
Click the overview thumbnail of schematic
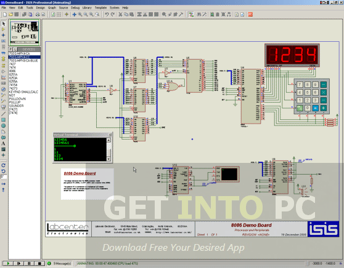click(25, 32)
